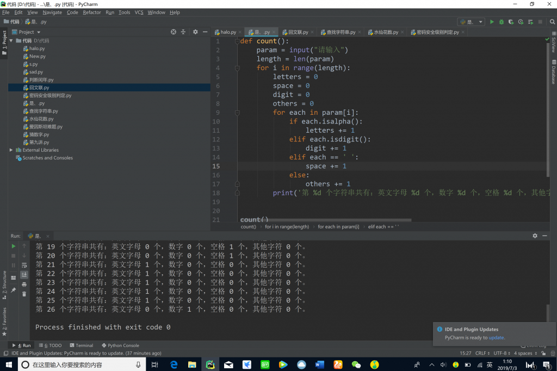Open 密码安全级别判定.py in project tree
Image resolution: width=557 pixels, height=371 pixels.
(x=50, y=95)
